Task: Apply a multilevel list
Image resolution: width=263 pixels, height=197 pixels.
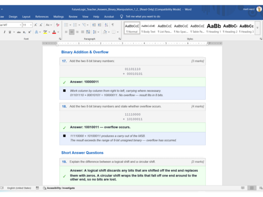Action: pos(84,25)
